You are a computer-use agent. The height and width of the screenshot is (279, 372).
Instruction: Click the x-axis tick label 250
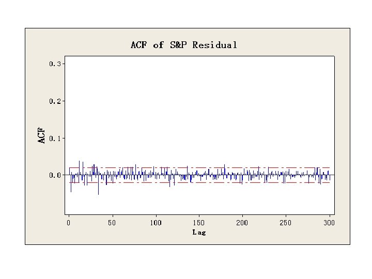tap(286, 223)
